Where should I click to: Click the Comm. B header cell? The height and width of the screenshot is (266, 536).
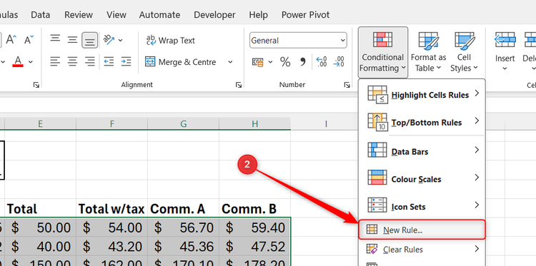254,209
